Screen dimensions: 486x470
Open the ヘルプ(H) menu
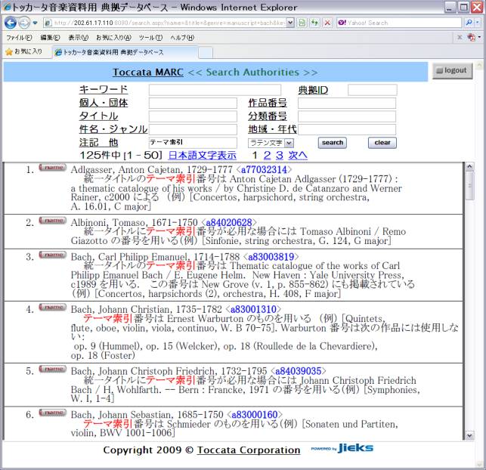coord(182,38)
